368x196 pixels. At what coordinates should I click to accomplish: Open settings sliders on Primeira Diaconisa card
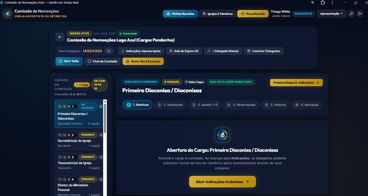click(101, 107)
